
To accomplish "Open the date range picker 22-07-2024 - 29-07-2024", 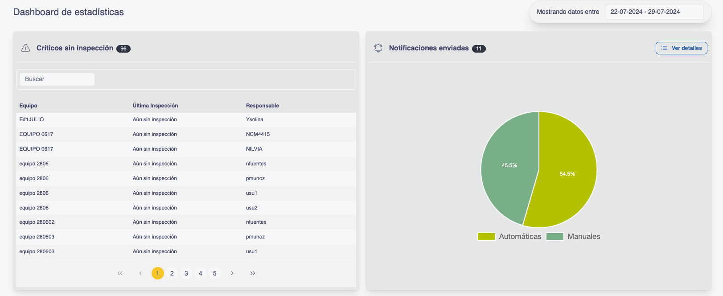I will point(654,12).
